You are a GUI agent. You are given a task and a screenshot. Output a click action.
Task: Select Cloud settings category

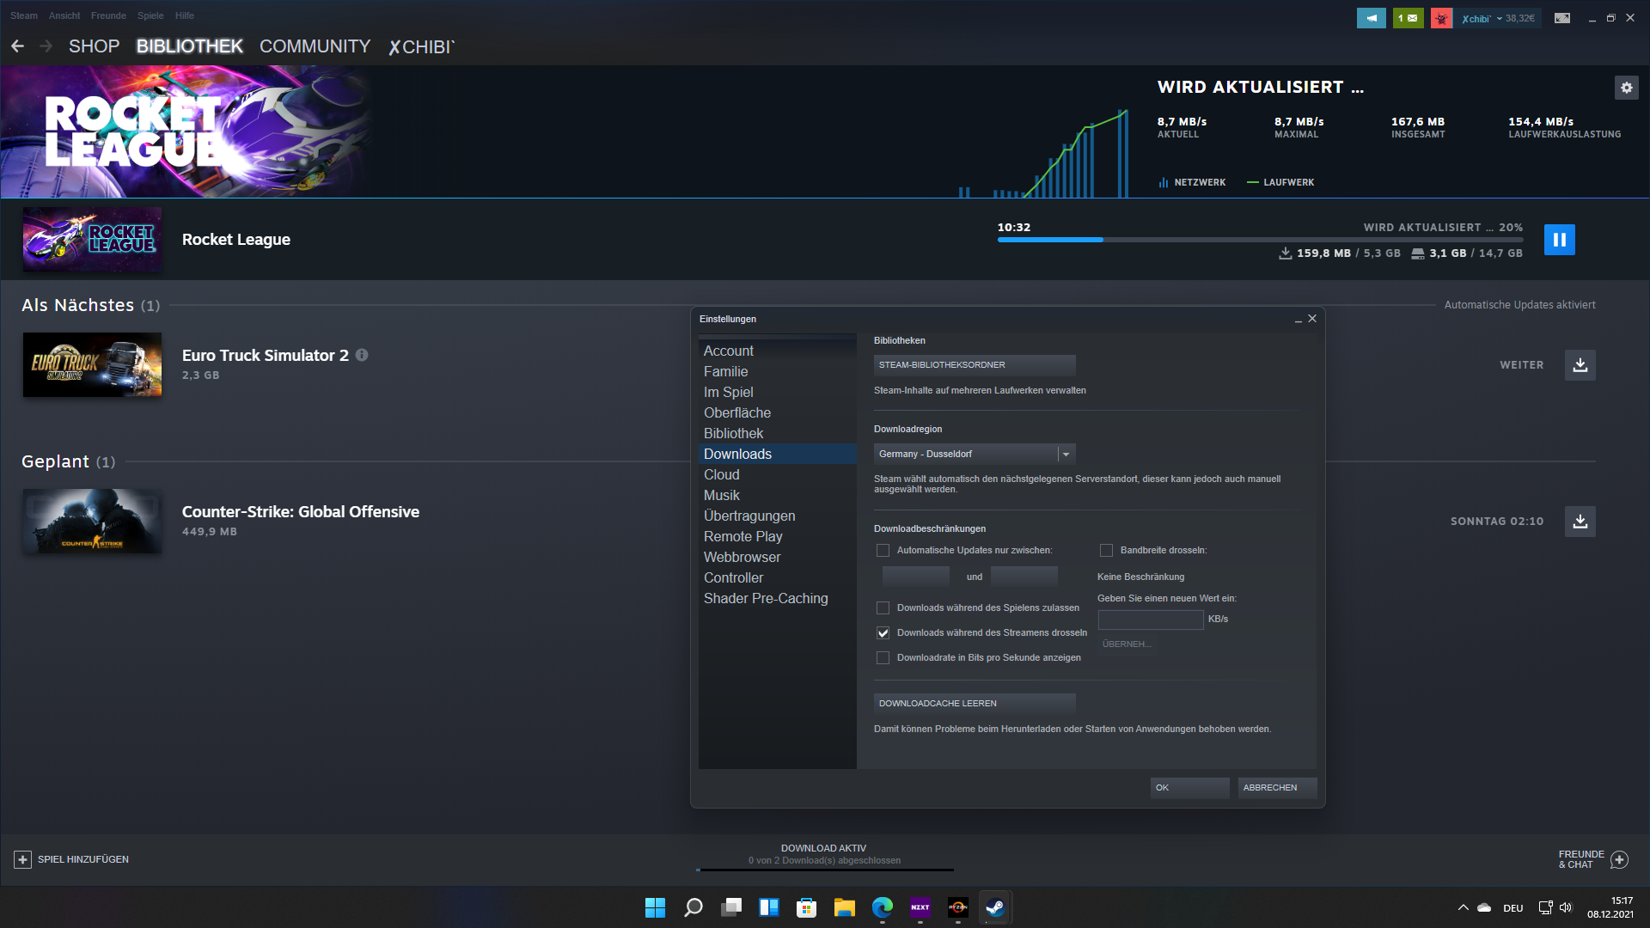[778, 474]
